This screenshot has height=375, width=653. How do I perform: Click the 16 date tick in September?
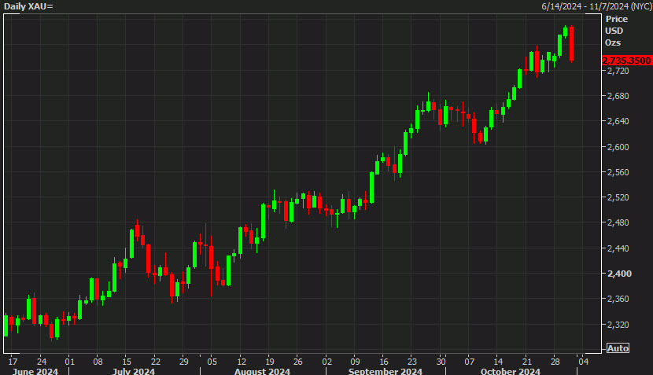coord(384,362)
